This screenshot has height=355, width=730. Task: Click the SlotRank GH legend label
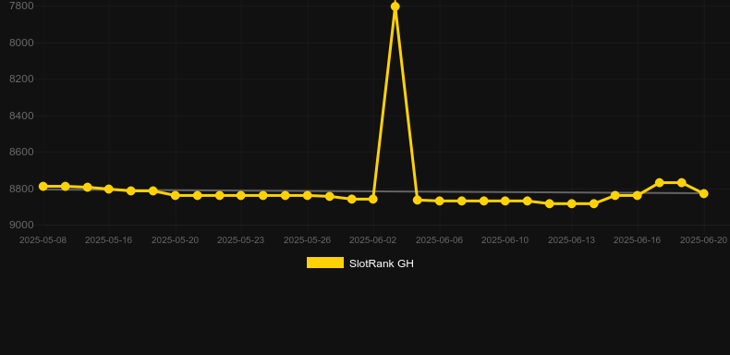pos(382,263)
